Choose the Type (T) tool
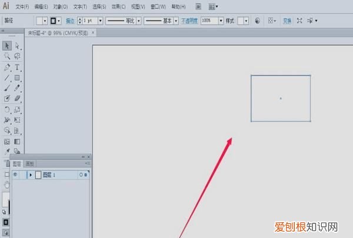 coord(18,67)
